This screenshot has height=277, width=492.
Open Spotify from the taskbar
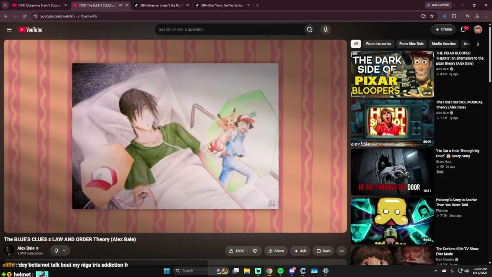[281, 271]
